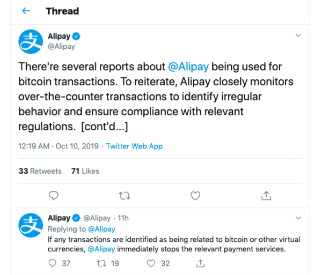Click verified badge next to Alipay name
The width and height of the screenshot is (322, 275).
(77, 36)
